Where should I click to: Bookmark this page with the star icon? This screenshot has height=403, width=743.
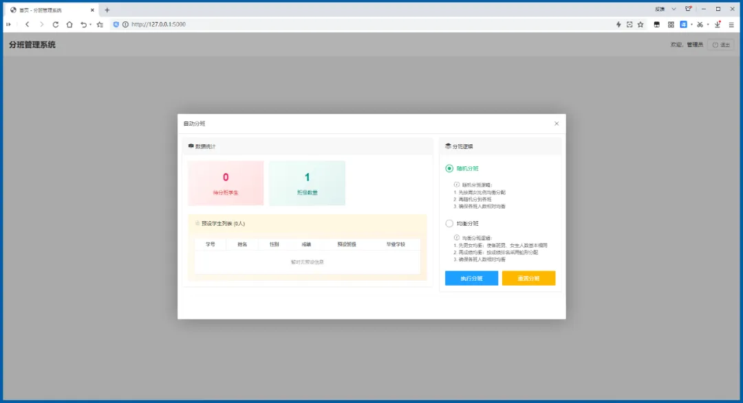pyautogui.click(x=640, y=24)
